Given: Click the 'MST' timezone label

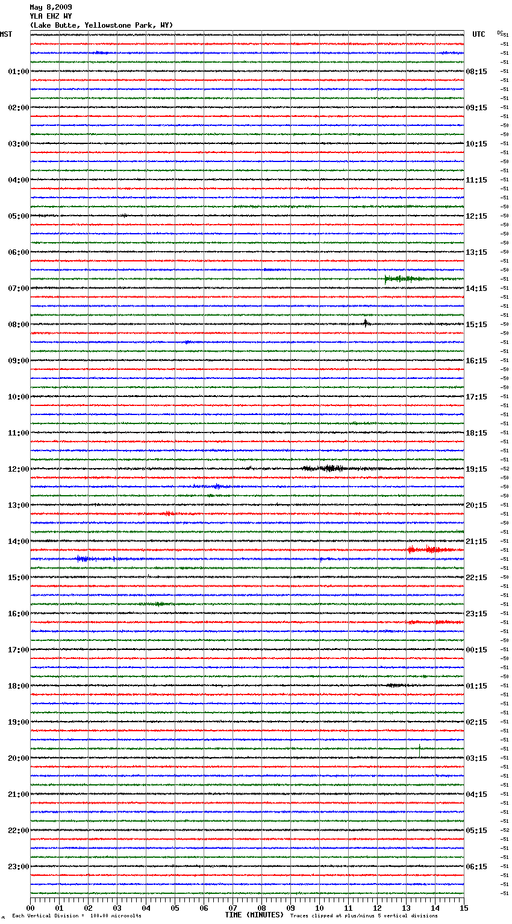Looking at the screenshot, I should point(6,34).
